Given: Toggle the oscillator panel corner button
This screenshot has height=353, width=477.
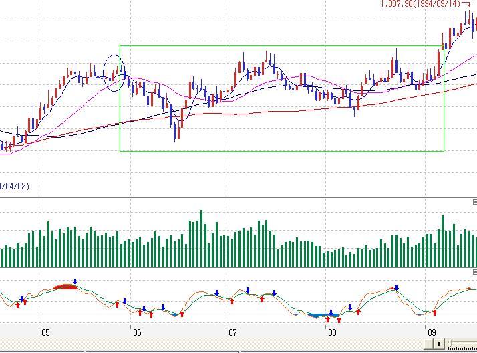Looking at the screenshot, I should click(474, 273).
